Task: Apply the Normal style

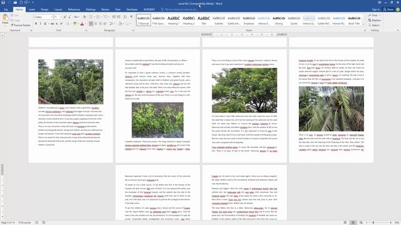Action: click(x=143, y=20)
